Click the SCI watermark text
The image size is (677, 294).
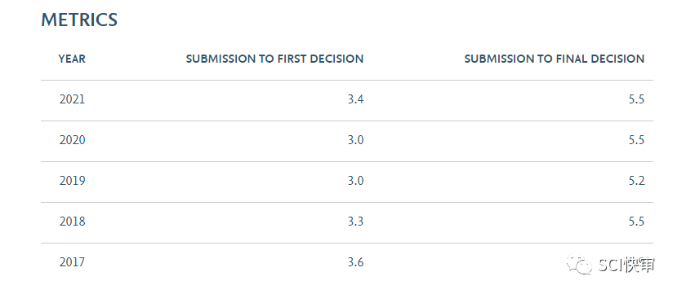pos(627,265)
